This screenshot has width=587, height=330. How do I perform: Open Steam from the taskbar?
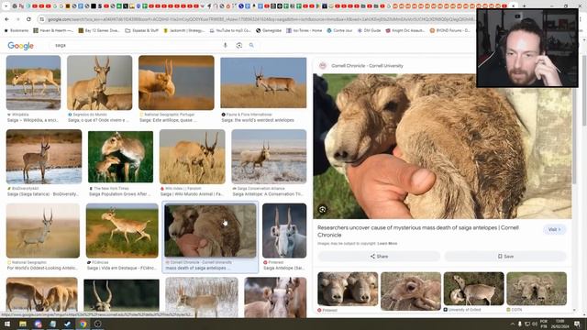pyautogui.click(x=68, y=324)
